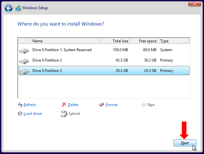
Task: Sort by the Type column header
Action: [174, 41]
